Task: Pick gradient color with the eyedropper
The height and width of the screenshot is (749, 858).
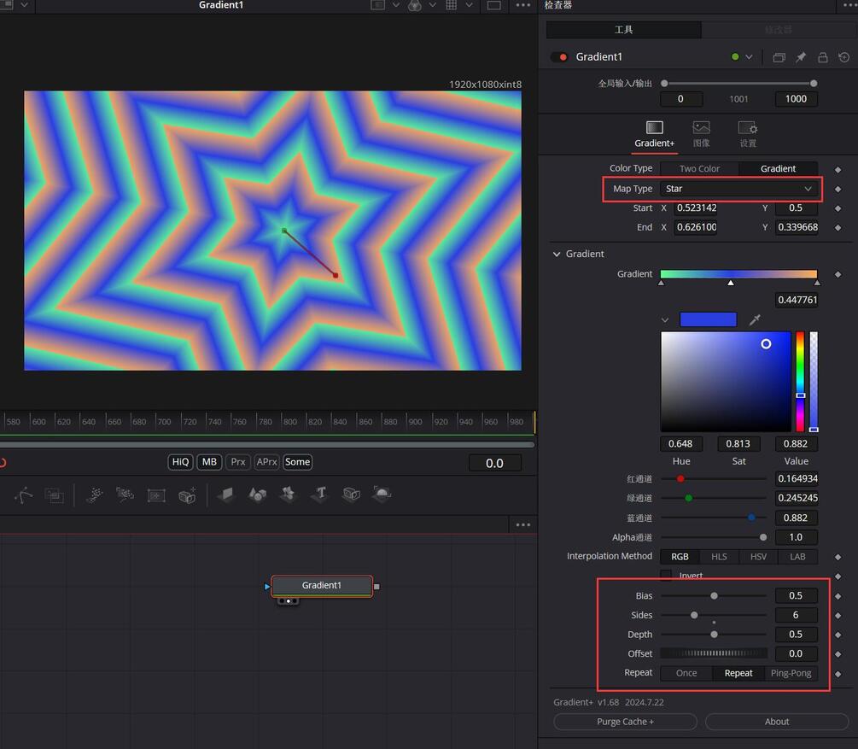Action: (755, 319)
